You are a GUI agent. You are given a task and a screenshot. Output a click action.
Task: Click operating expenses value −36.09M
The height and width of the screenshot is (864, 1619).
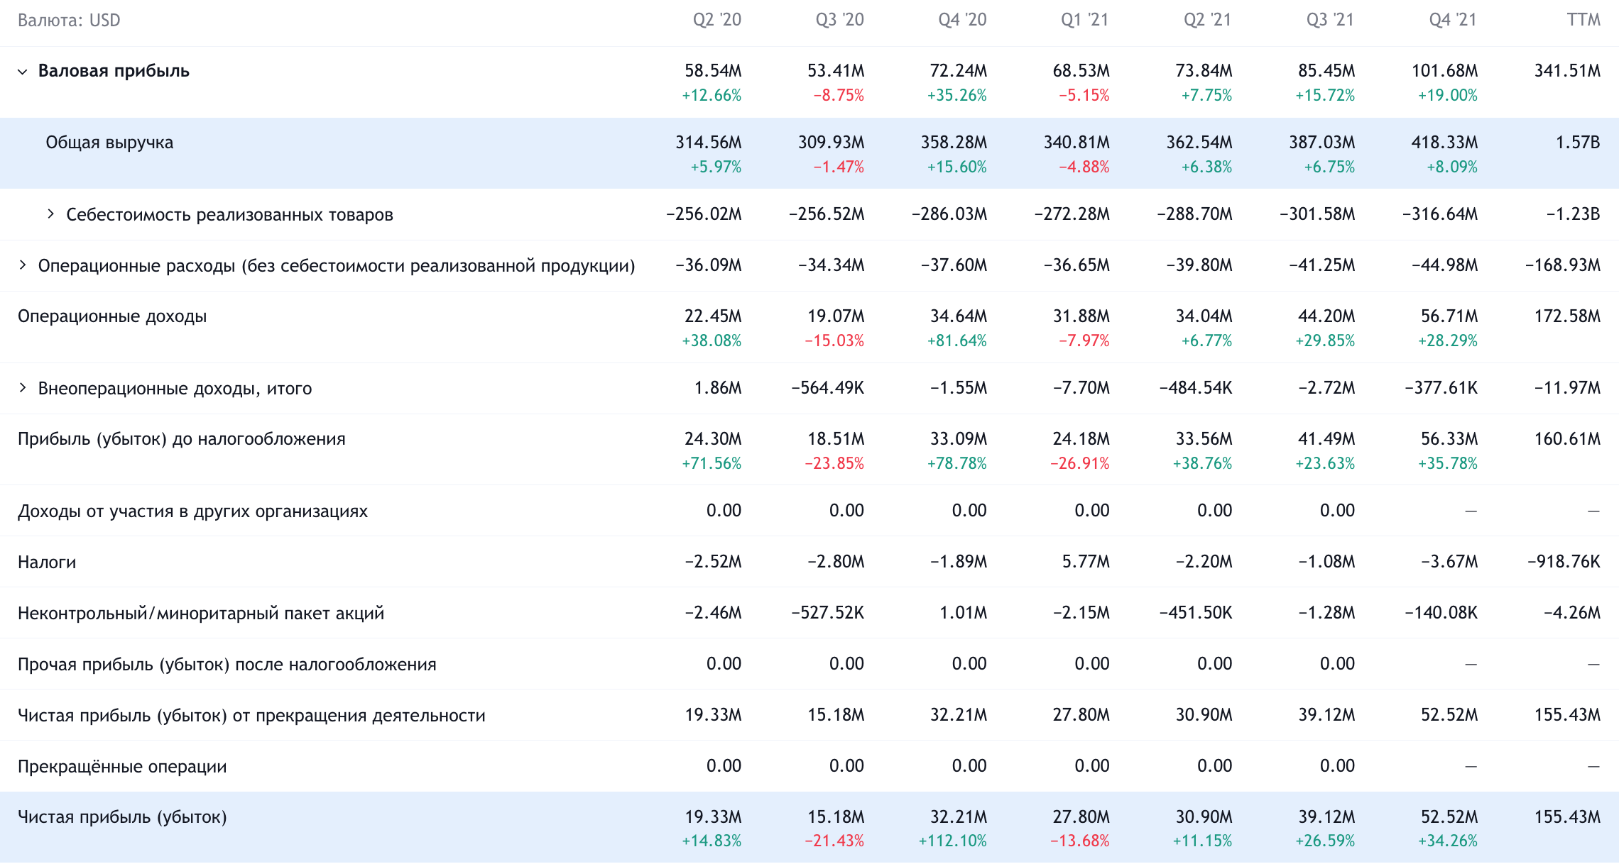[x=708, y=265]
